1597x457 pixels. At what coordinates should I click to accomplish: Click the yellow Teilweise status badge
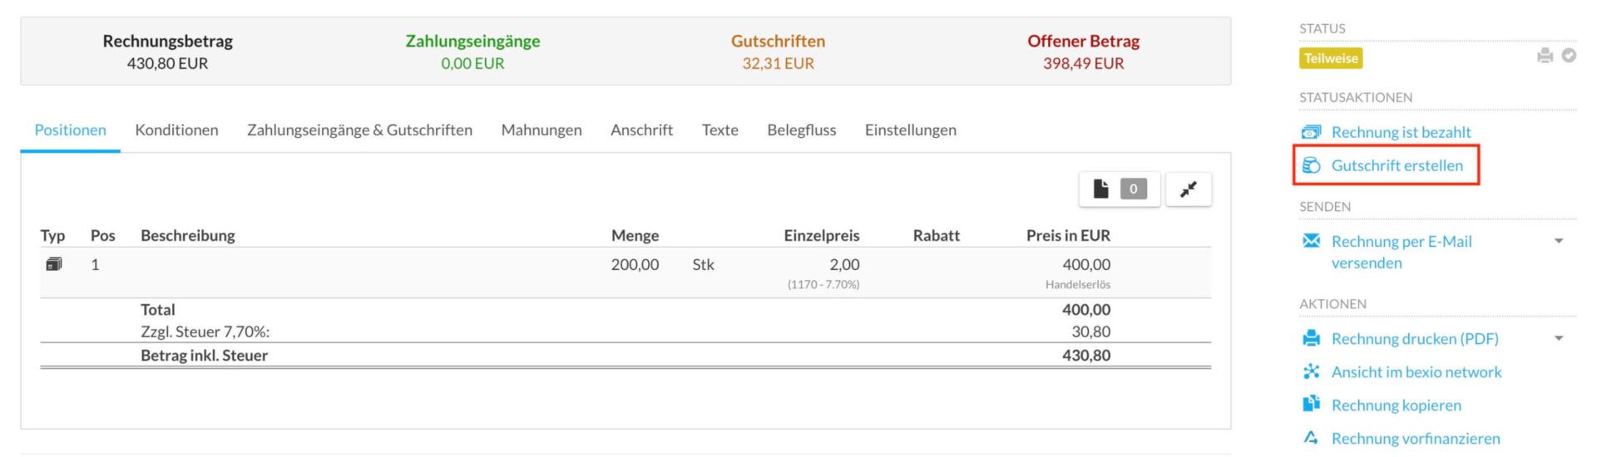pyautogui.click(x=1331, y=58)
